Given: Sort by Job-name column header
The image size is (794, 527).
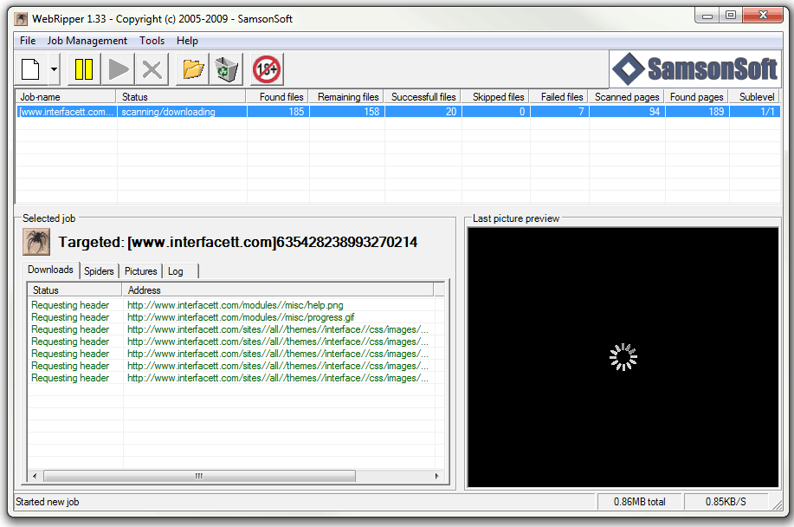Looking at the screenshot, I should coord(66,97).
